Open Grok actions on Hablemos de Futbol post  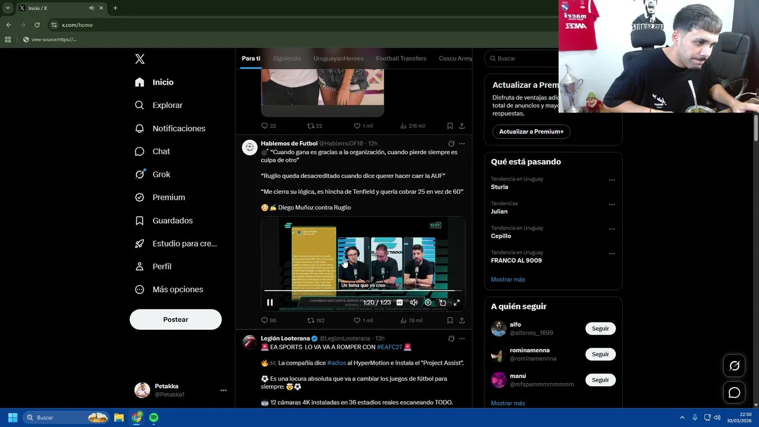coord(451,144)
